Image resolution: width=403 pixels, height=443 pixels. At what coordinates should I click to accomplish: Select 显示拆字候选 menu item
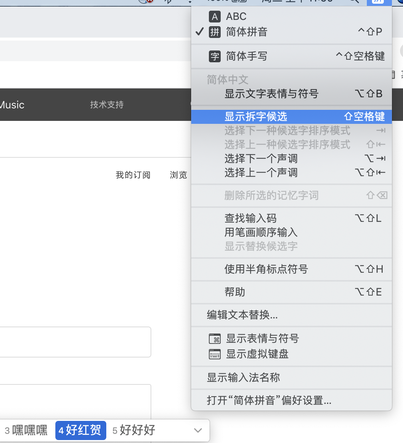pos(255,116)
